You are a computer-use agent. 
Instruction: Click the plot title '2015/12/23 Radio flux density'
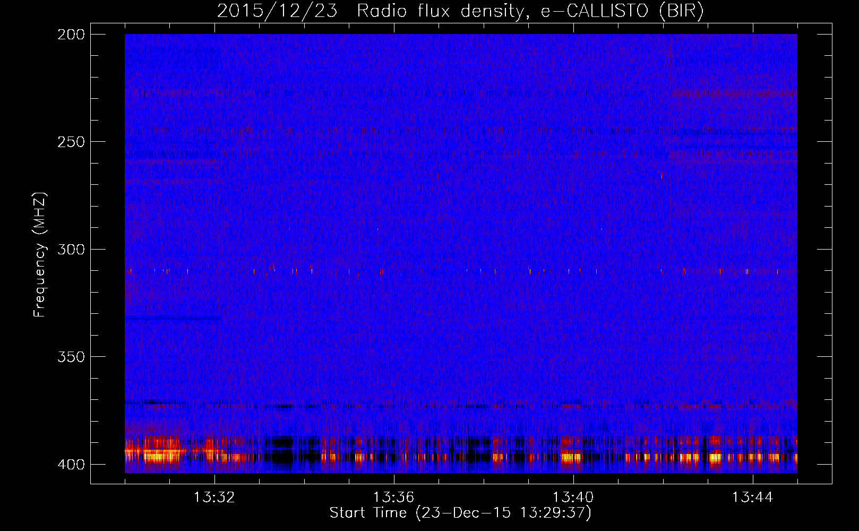click(x=460, y=11)
